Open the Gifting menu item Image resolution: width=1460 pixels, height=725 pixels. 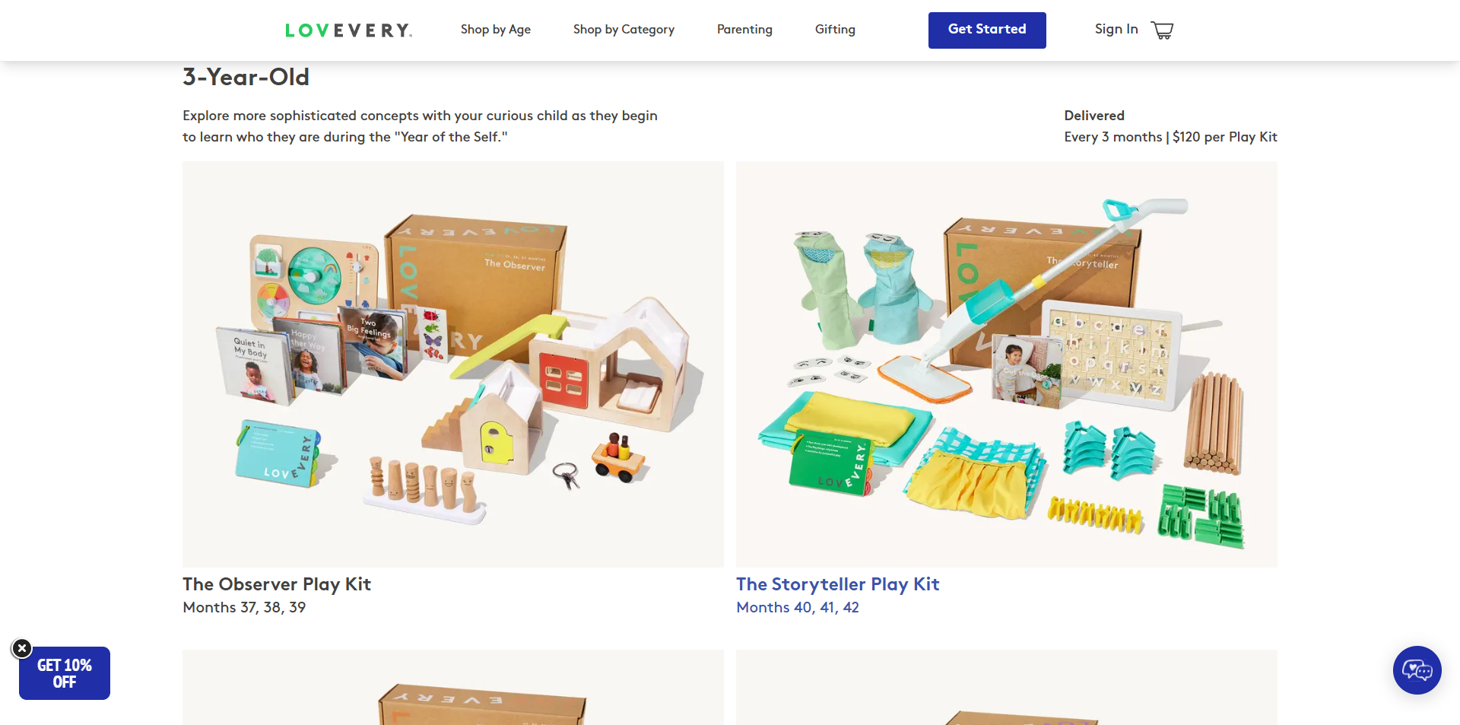click(835, 30)
